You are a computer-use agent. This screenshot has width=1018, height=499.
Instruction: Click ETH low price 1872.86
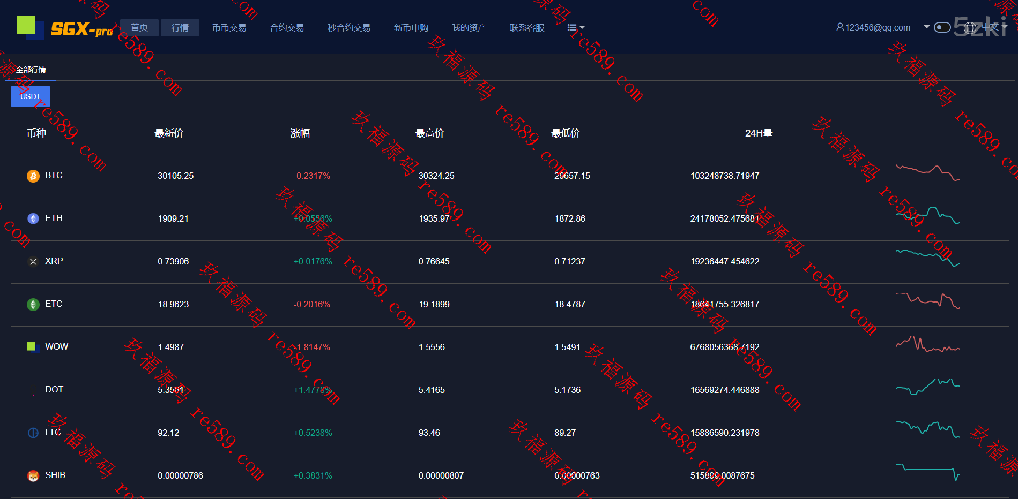pyautogui.click(x=570, y=219)
